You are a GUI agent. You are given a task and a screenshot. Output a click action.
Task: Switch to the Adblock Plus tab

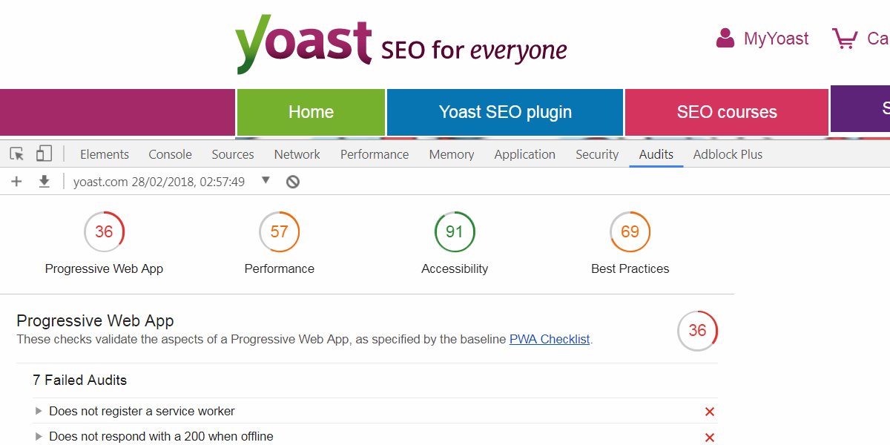point(728,154)
